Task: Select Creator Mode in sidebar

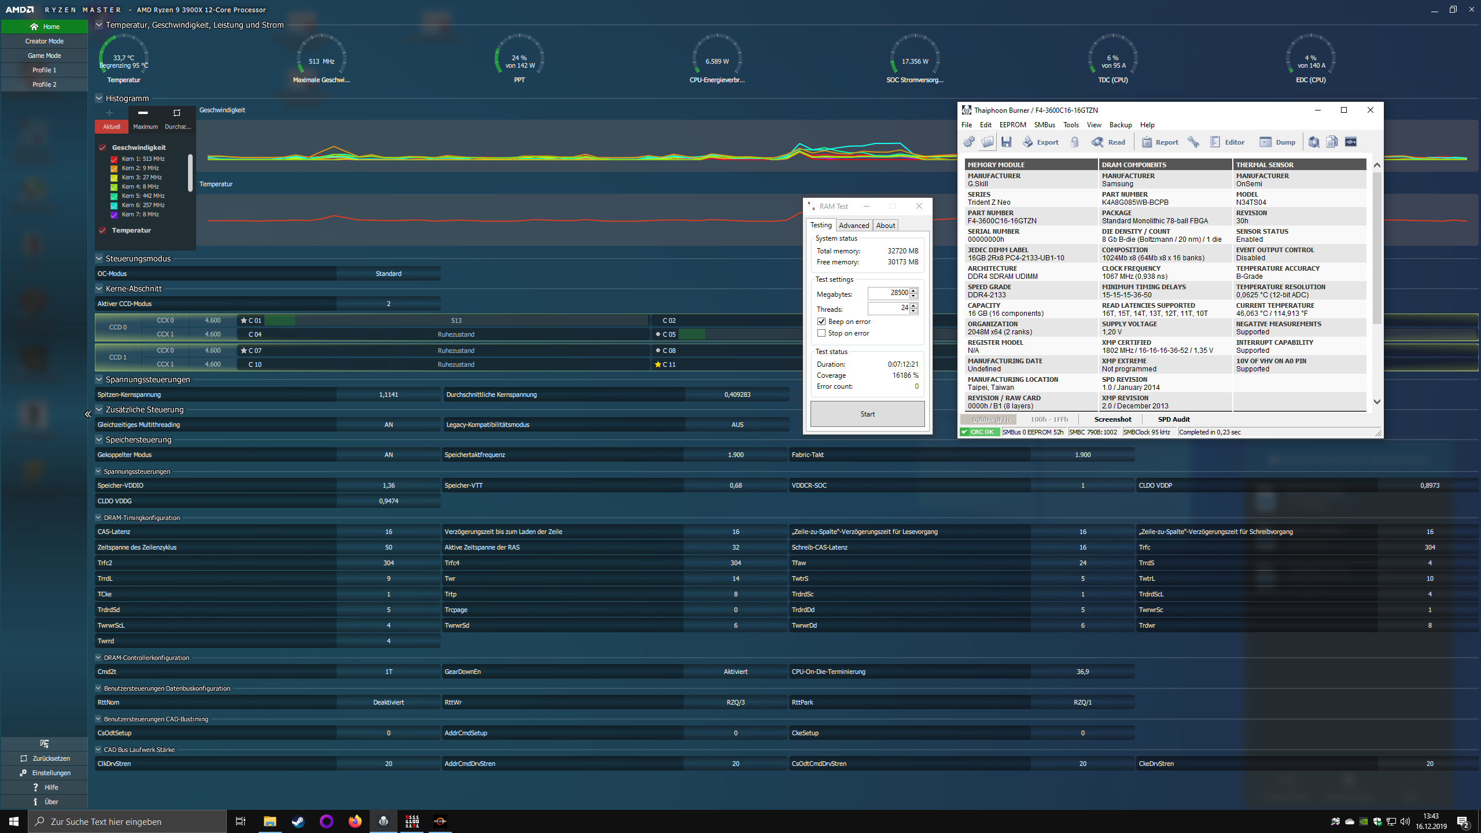Action: [45, 41]
